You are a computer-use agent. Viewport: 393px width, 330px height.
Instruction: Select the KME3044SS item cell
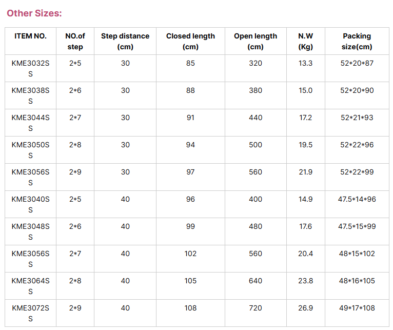tap(30, 123)
